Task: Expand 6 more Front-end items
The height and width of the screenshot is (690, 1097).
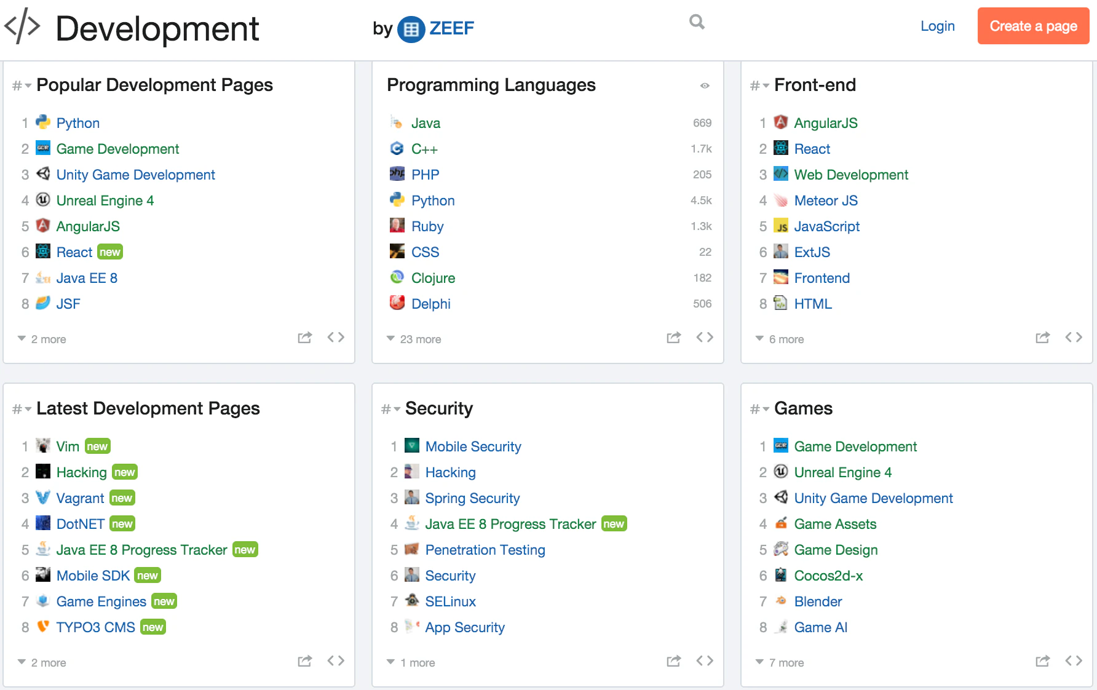Action: (x=780, y=339)
